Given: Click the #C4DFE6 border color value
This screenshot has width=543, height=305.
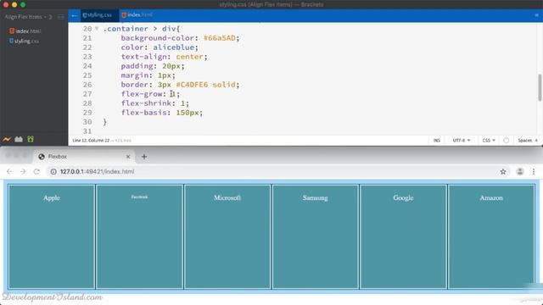Looking at the screenshot, I should click(x=192, y=85).
